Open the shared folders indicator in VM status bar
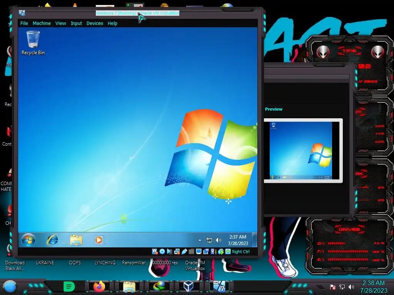The image size is (394, 295). (192, 251)
